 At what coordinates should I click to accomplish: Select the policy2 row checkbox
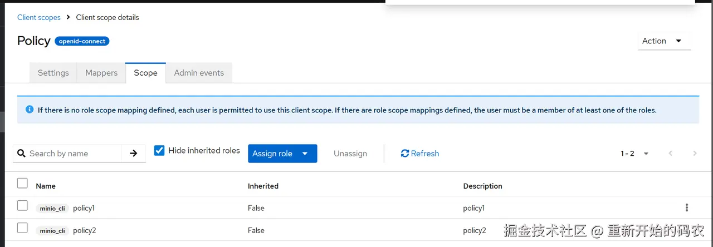pos(22,228)
